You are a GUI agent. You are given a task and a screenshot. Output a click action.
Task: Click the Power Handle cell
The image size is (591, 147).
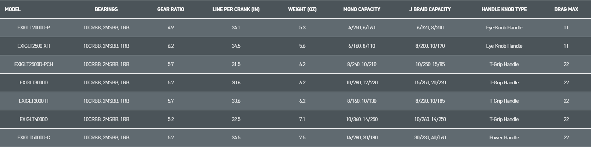504,137
